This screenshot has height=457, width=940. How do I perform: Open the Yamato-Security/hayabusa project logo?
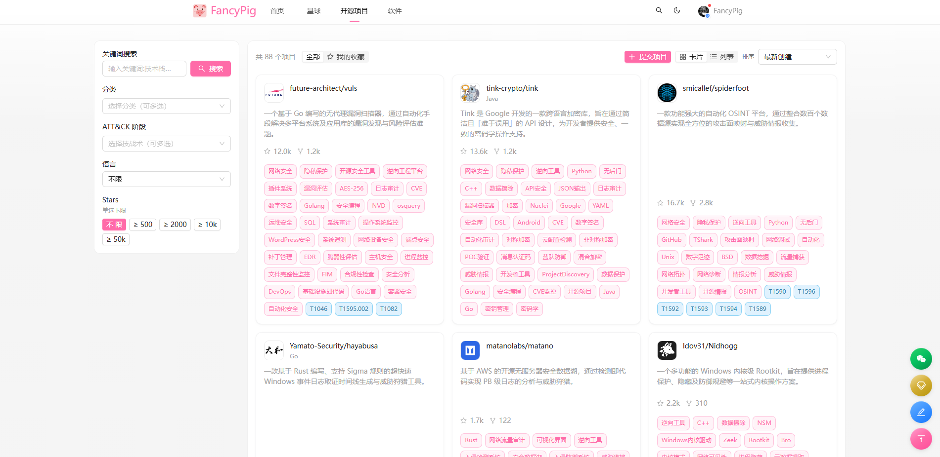[x=274, y=350]
